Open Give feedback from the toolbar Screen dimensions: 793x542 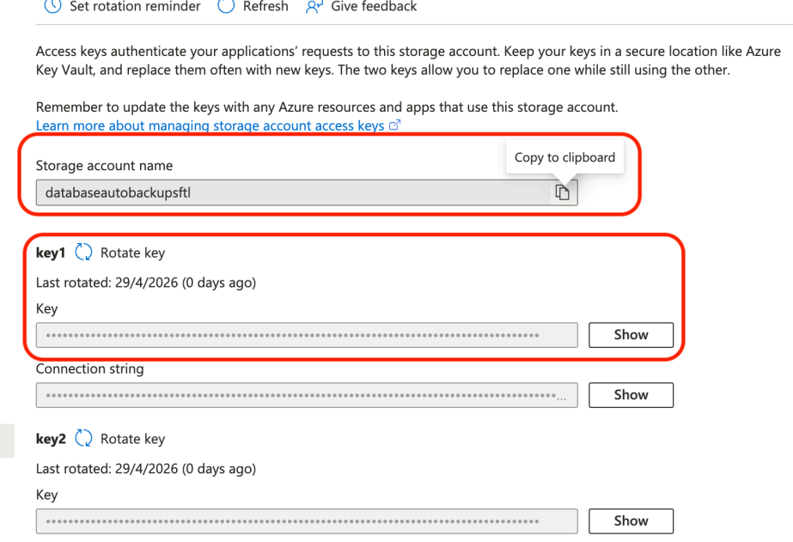[x=374, y=6]
